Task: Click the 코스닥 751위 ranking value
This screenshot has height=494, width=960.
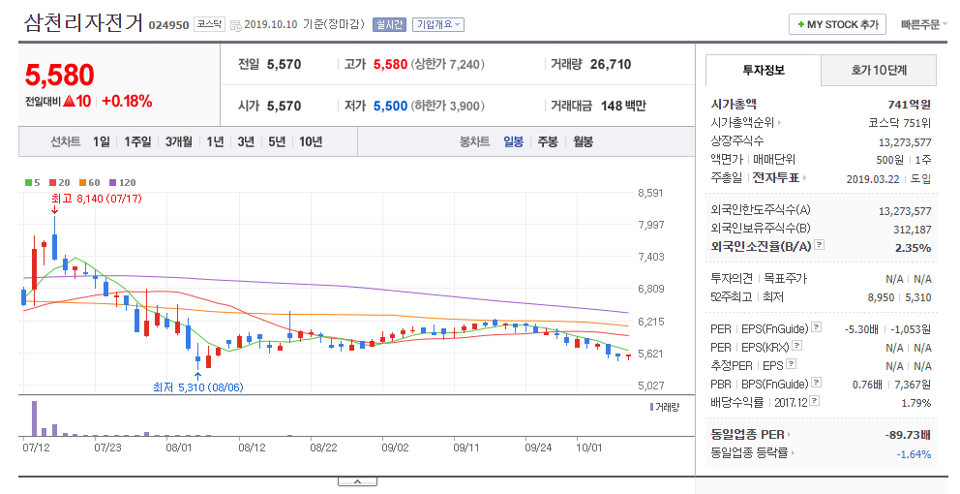Action: click(x=899, y=123)
